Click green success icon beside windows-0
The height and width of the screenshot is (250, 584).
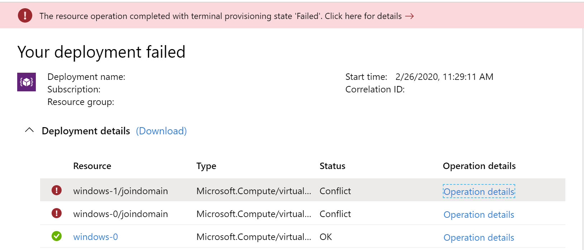[57, 236]
